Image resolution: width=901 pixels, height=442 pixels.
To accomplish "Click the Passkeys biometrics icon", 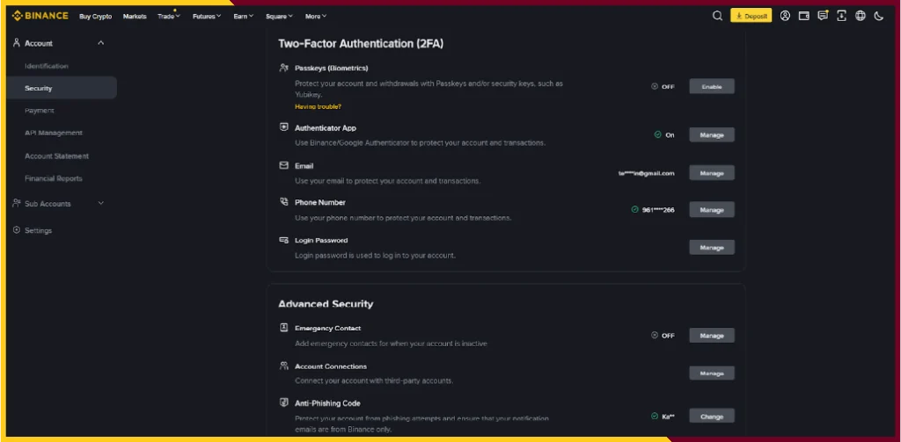I will click(283, 68).
